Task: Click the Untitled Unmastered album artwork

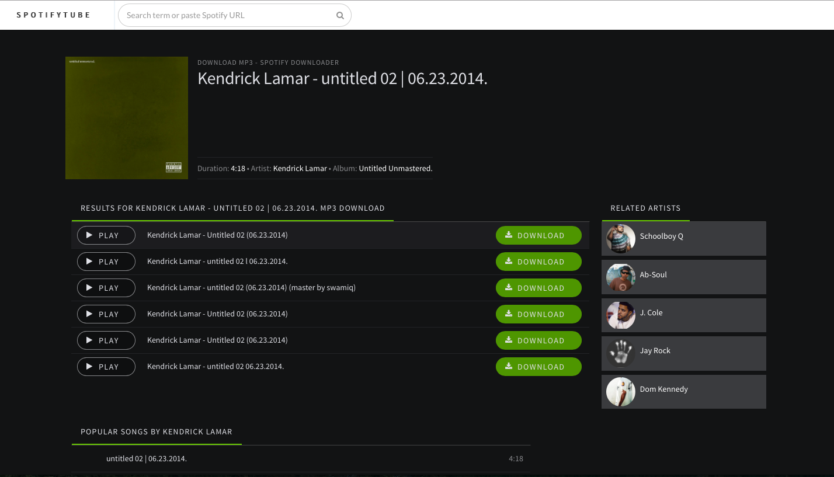Action: tap(126, 117)
